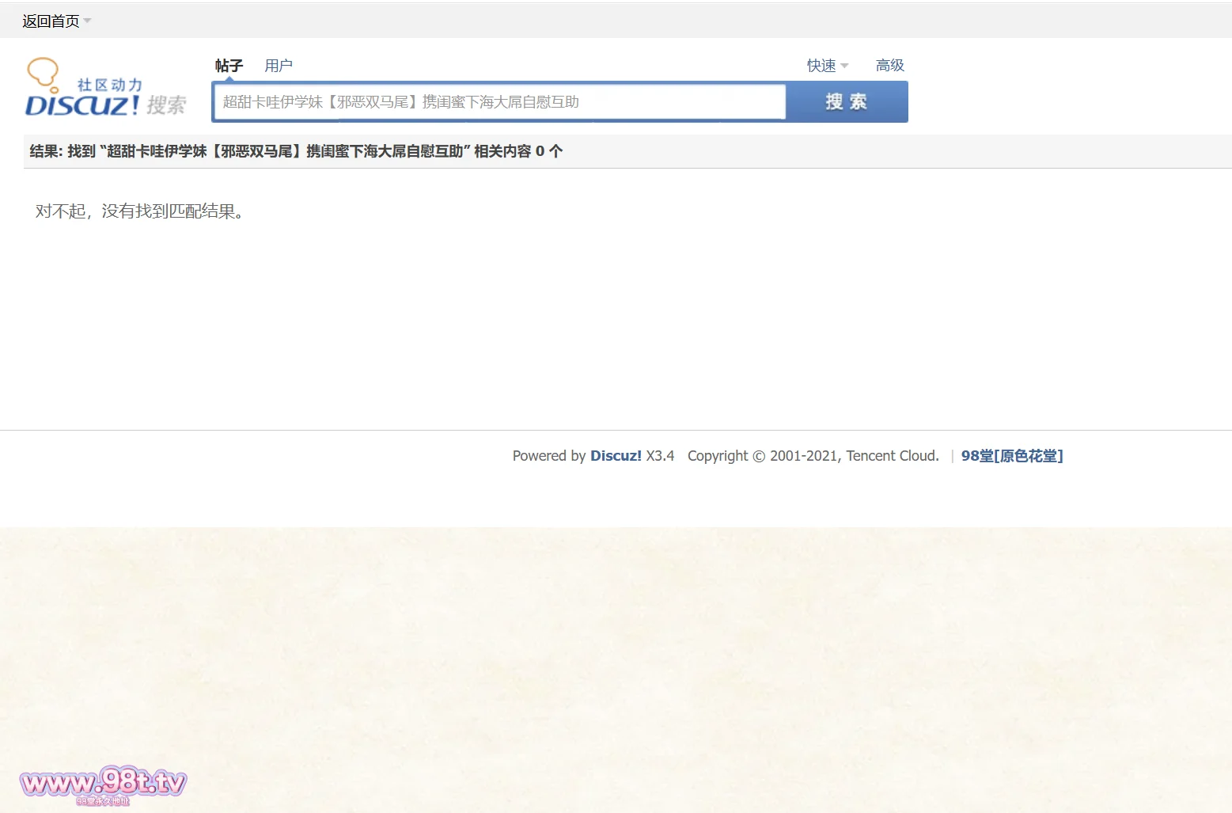
Task: Switch to the 用户 tab
Action: [x=279, y=66]
